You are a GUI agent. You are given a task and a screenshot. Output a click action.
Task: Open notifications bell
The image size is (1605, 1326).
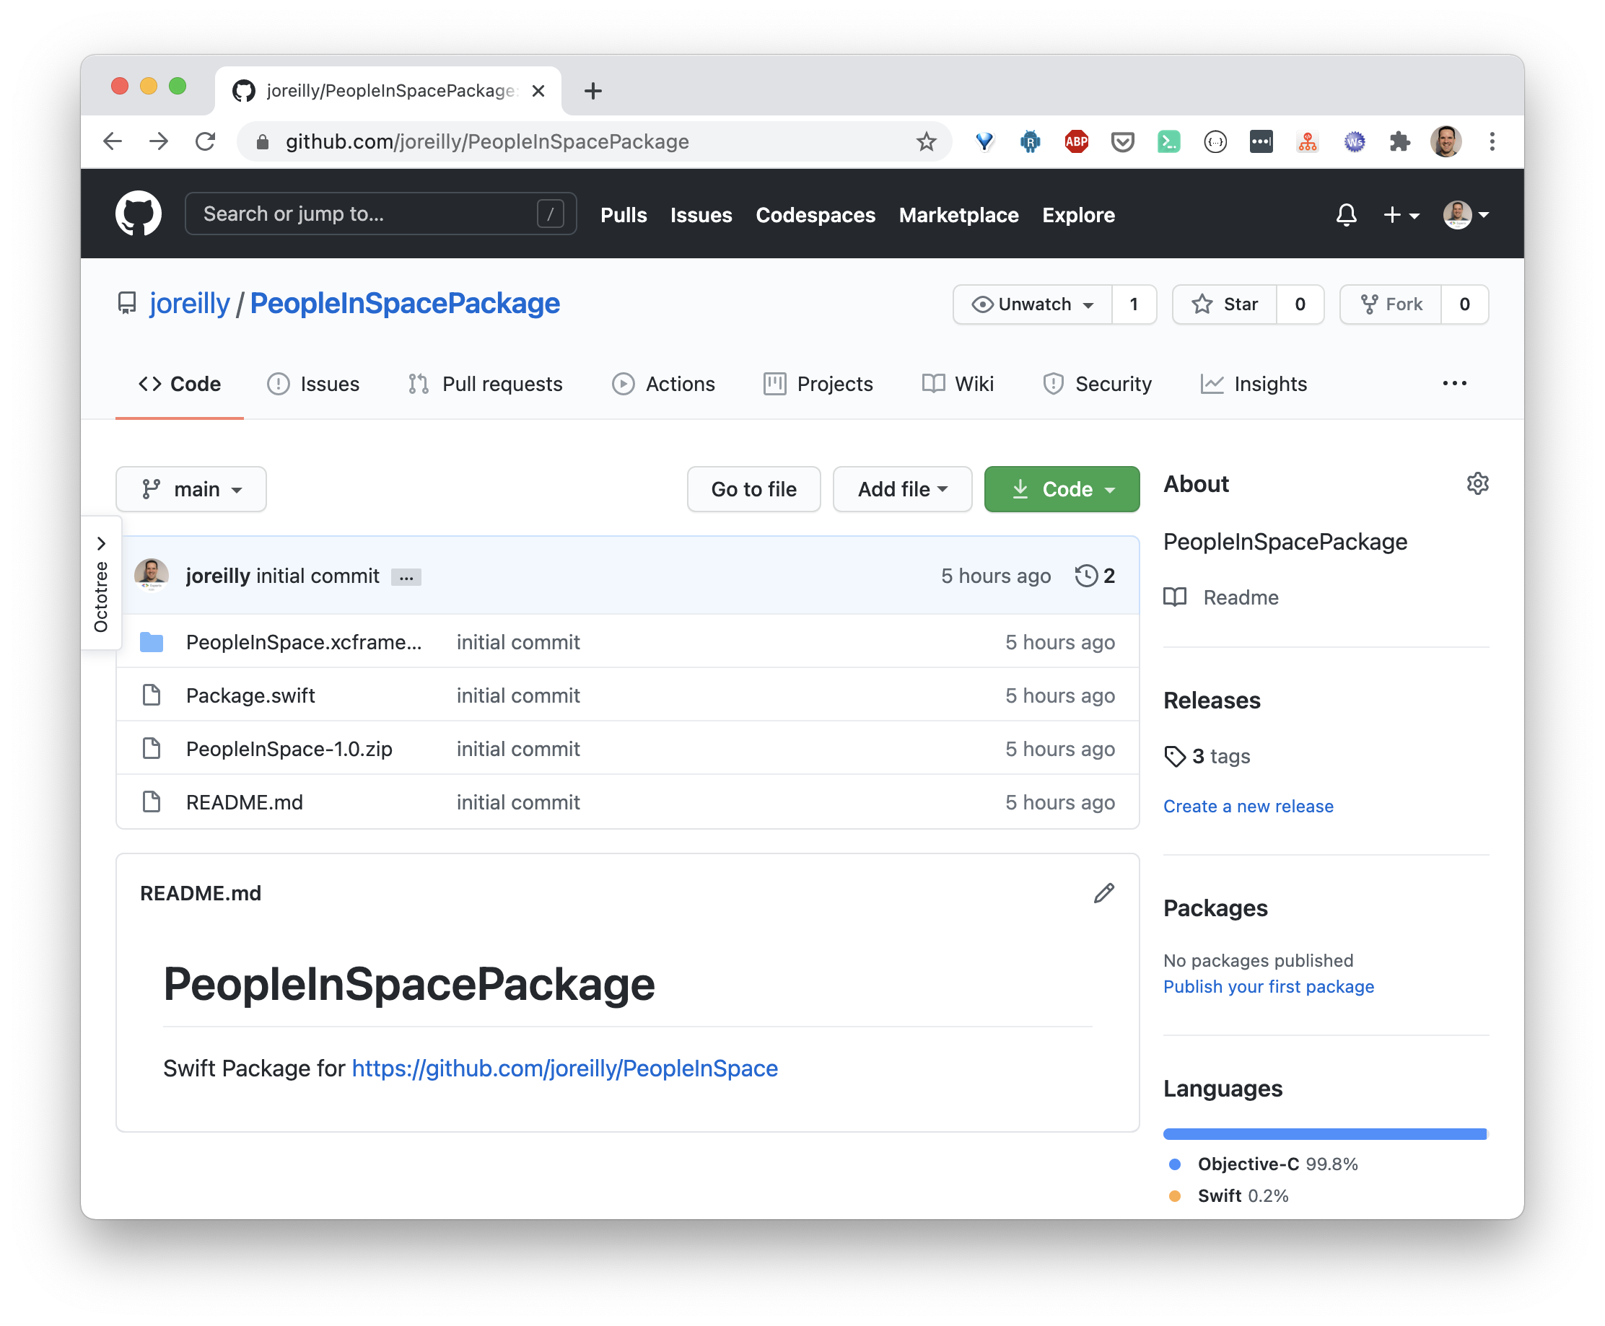(1346, 215)
